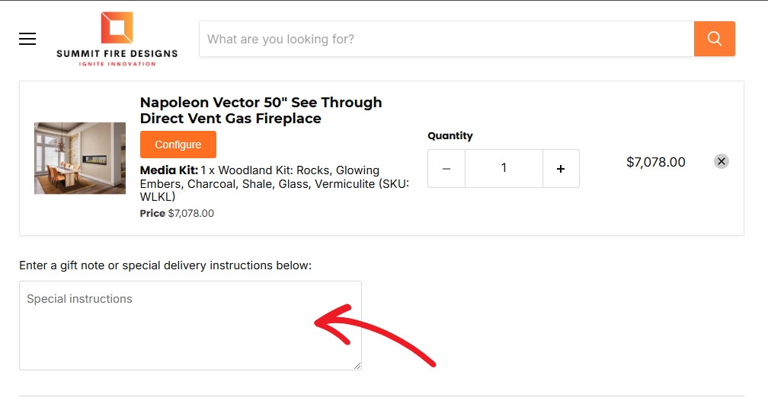The width and height of the screenshot is (768, 410).
Task: Open the Napoleon Vector 50" See Through product title
Action: [261, 110]
